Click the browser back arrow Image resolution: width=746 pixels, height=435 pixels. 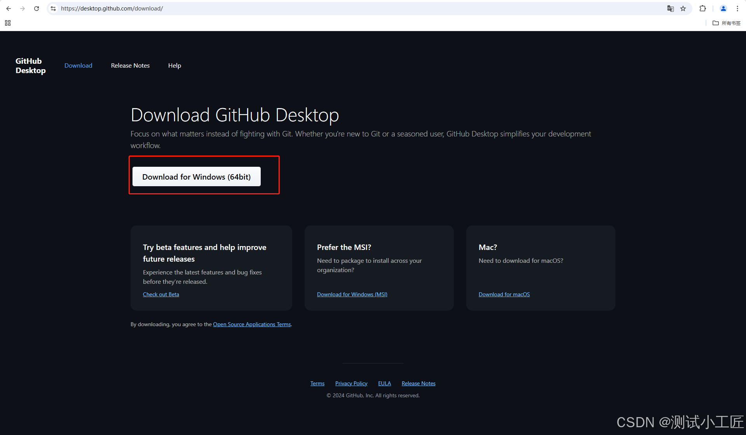pos(9,9)
